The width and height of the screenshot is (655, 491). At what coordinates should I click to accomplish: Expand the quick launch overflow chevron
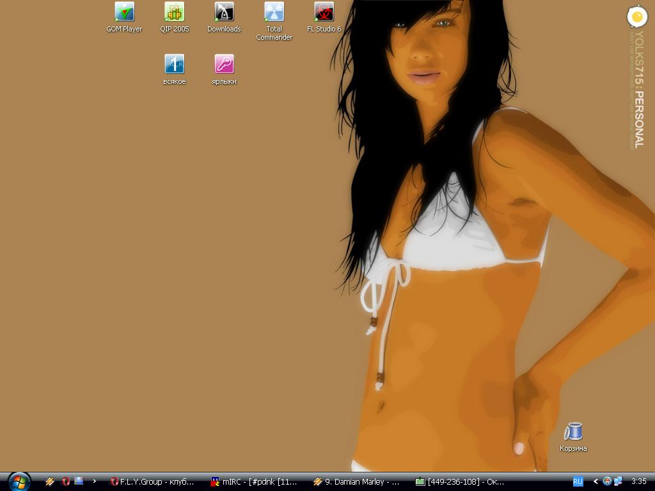(x=95, y=481)
